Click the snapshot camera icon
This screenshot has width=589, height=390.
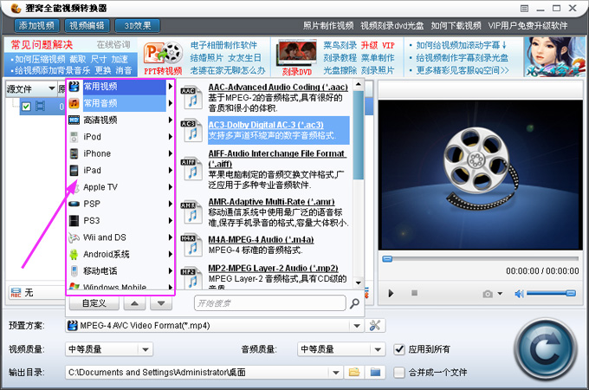coord(488,294)
